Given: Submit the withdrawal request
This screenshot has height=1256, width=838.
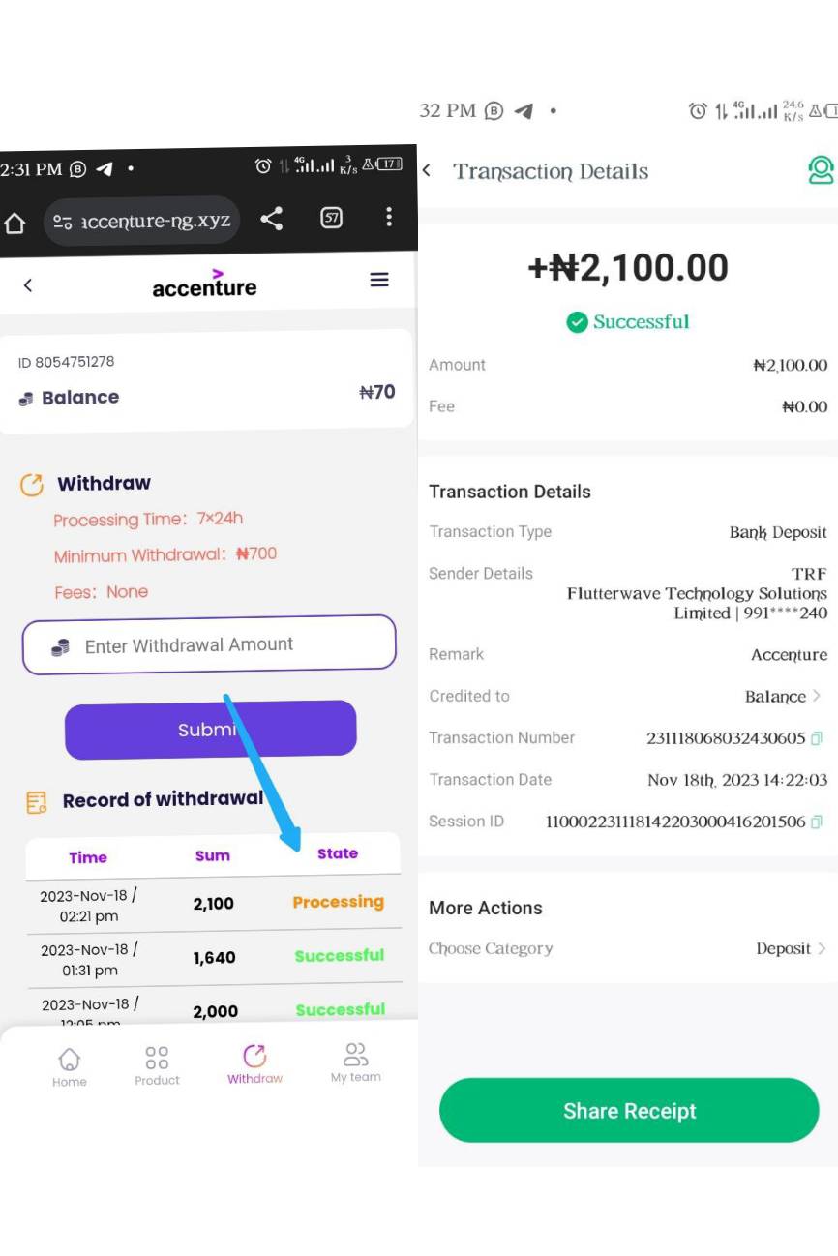Looking at the screenshot, I should [x=211, y=730].
